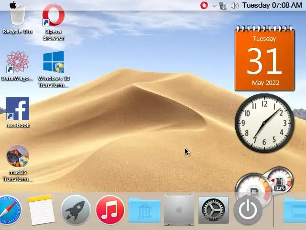Open the network status tray icon
Viewport: 306px width, 230px height.
tap(223, 5)
